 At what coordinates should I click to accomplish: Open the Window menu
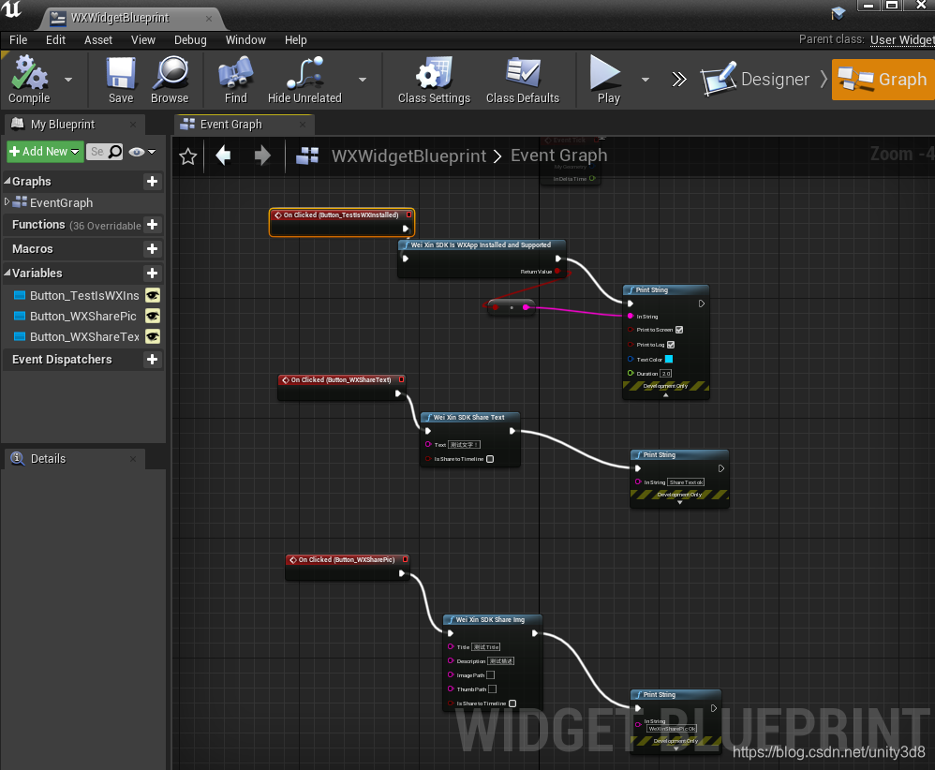point(245,40)
